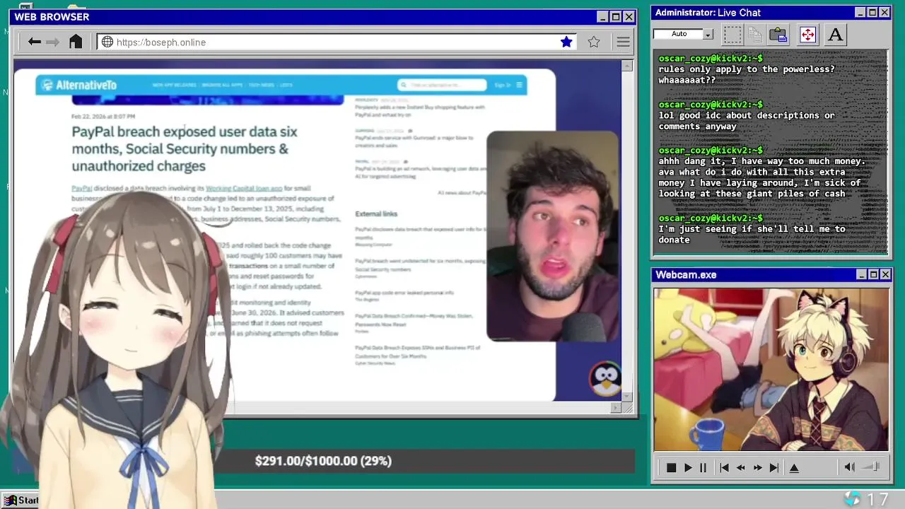The image size is (905, 509).
Task: Click the font A icon in Live Chat
Action: click(x=835, y=34)
